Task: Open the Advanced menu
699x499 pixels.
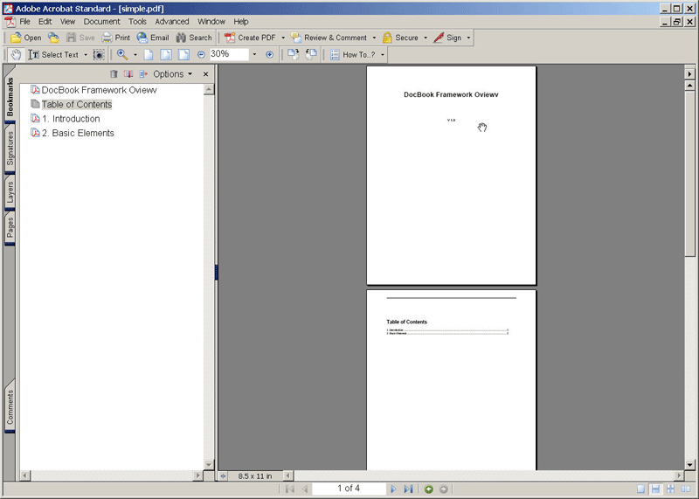Action: [171, 21]
